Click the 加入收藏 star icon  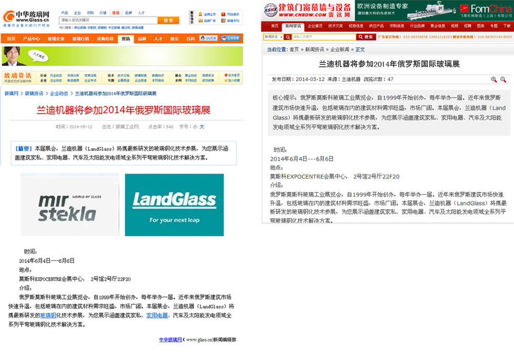click(231, 80)
